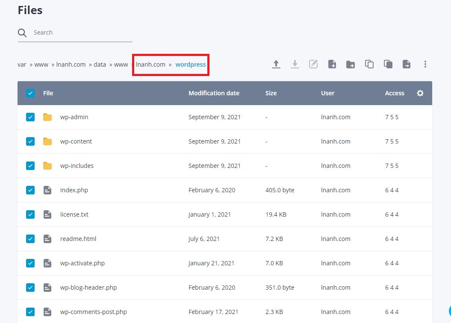The height and width of the screenshot is (323, 451).
Task: Click the file-with-arrow Move icon
Action: (407, 64)
